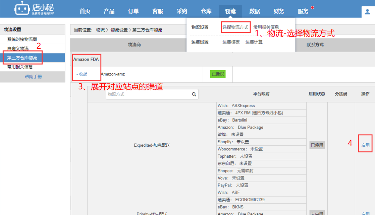The image size is (375, 215).
Task: Click the 物流商 column header
Action: [x=134, y=45]
